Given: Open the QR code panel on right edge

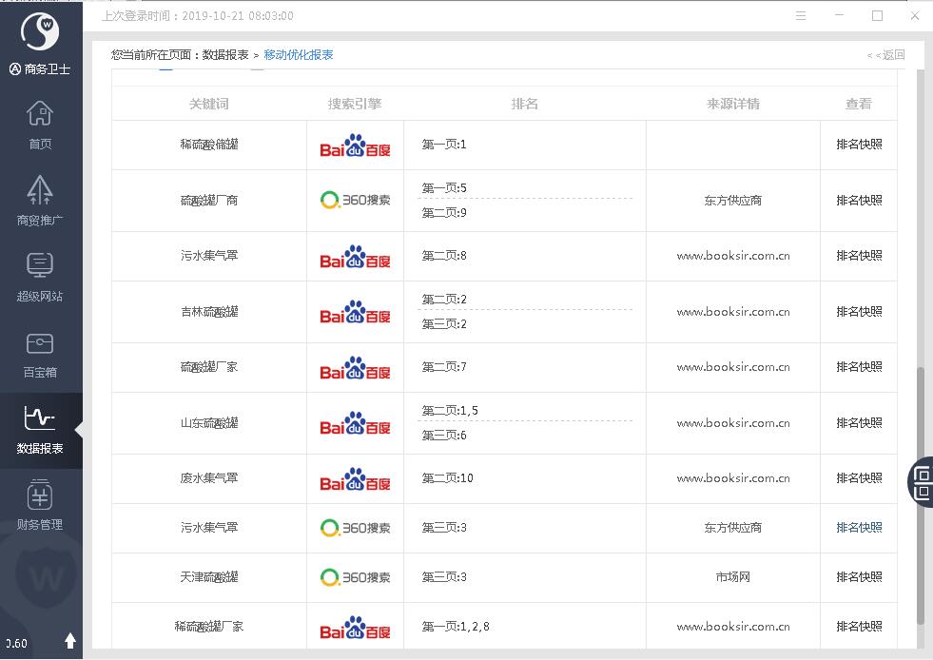Looking at the screenshot, I should click(x=922, y=480).
